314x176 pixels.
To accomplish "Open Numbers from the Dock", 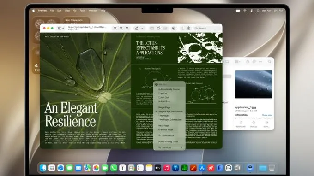I will [184, 168].
